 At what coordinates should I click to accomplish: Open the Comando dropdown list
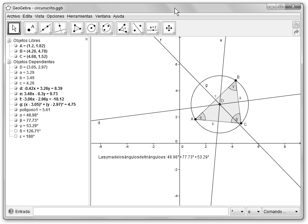point(281,211)
